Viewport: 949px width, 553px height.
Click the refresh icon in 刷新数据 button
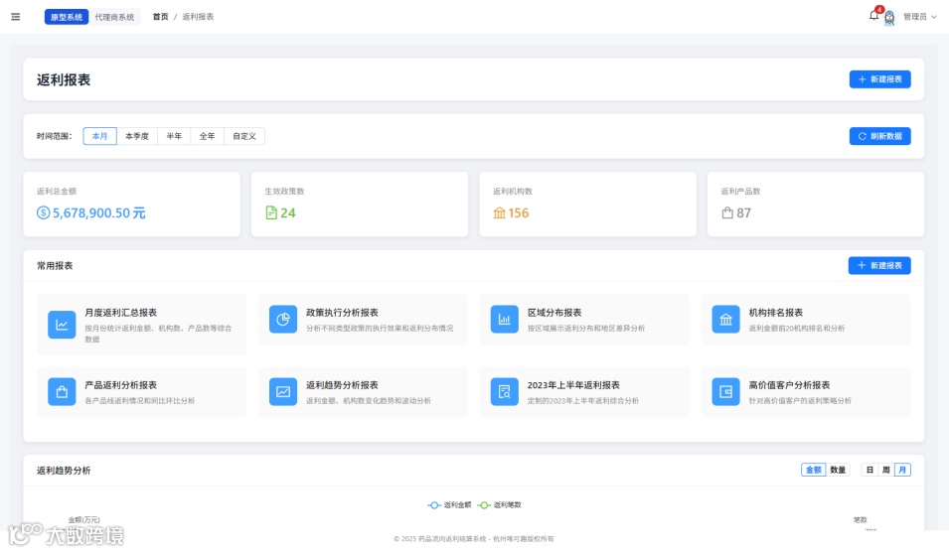click(862, 136)
